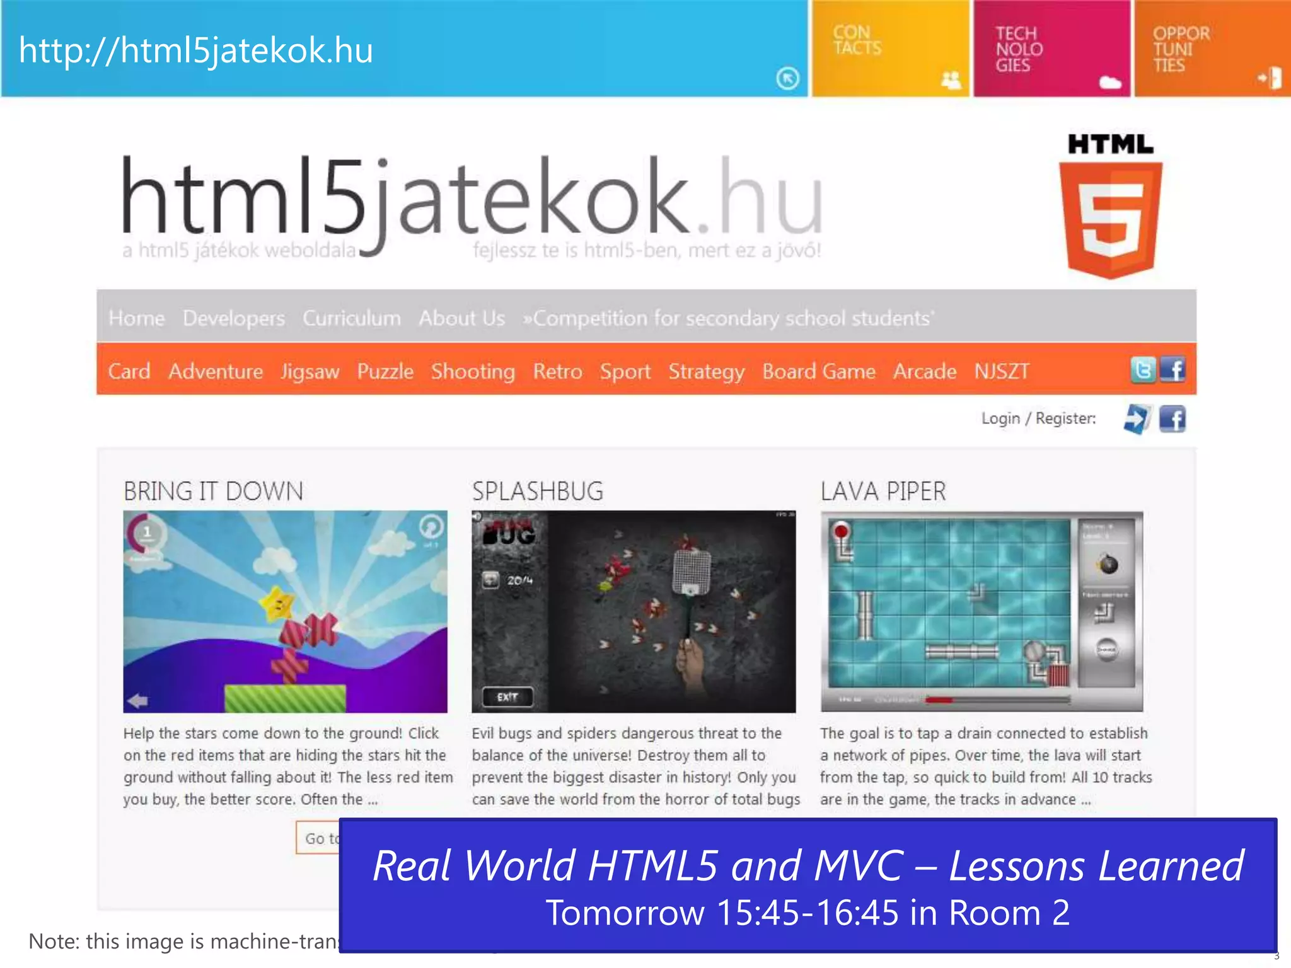Open the Facebook icon in orange bar

(x=1172, y=370)
